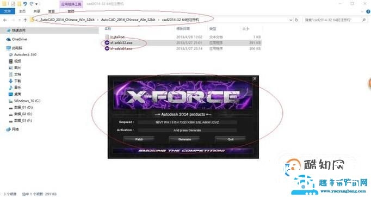Viewport: 371px width, 197px height.
Task: Click the cad2014-32 64位注册机 breadcrumb
Action: tap(181, 20)
